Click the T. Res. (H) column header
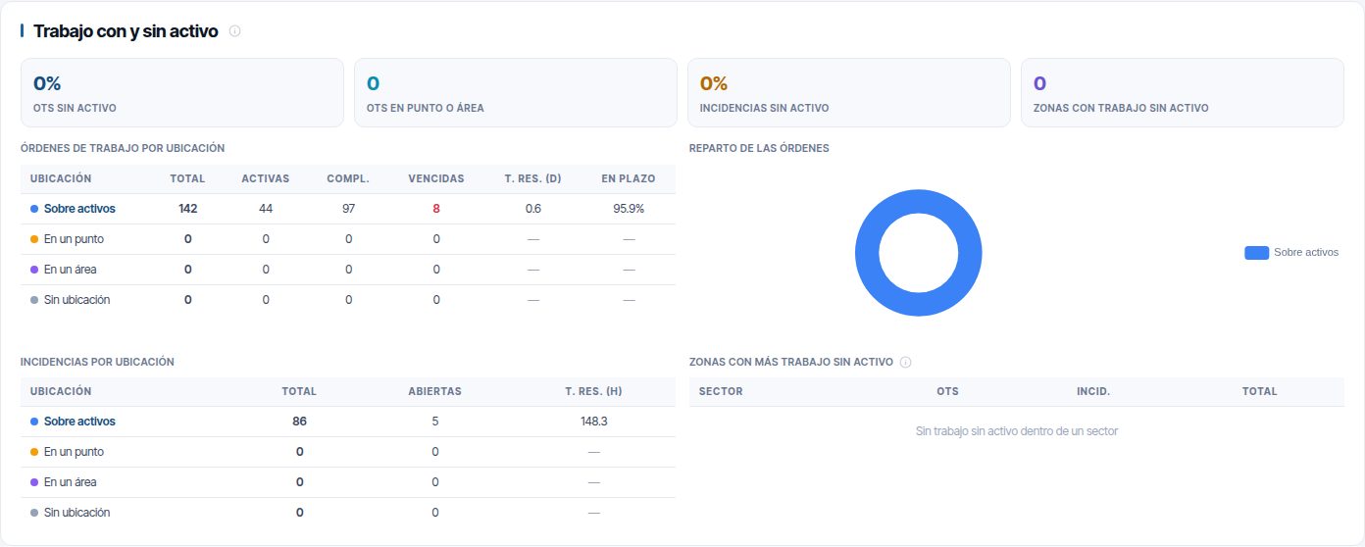1365x547 pixels. click(593, 391)
